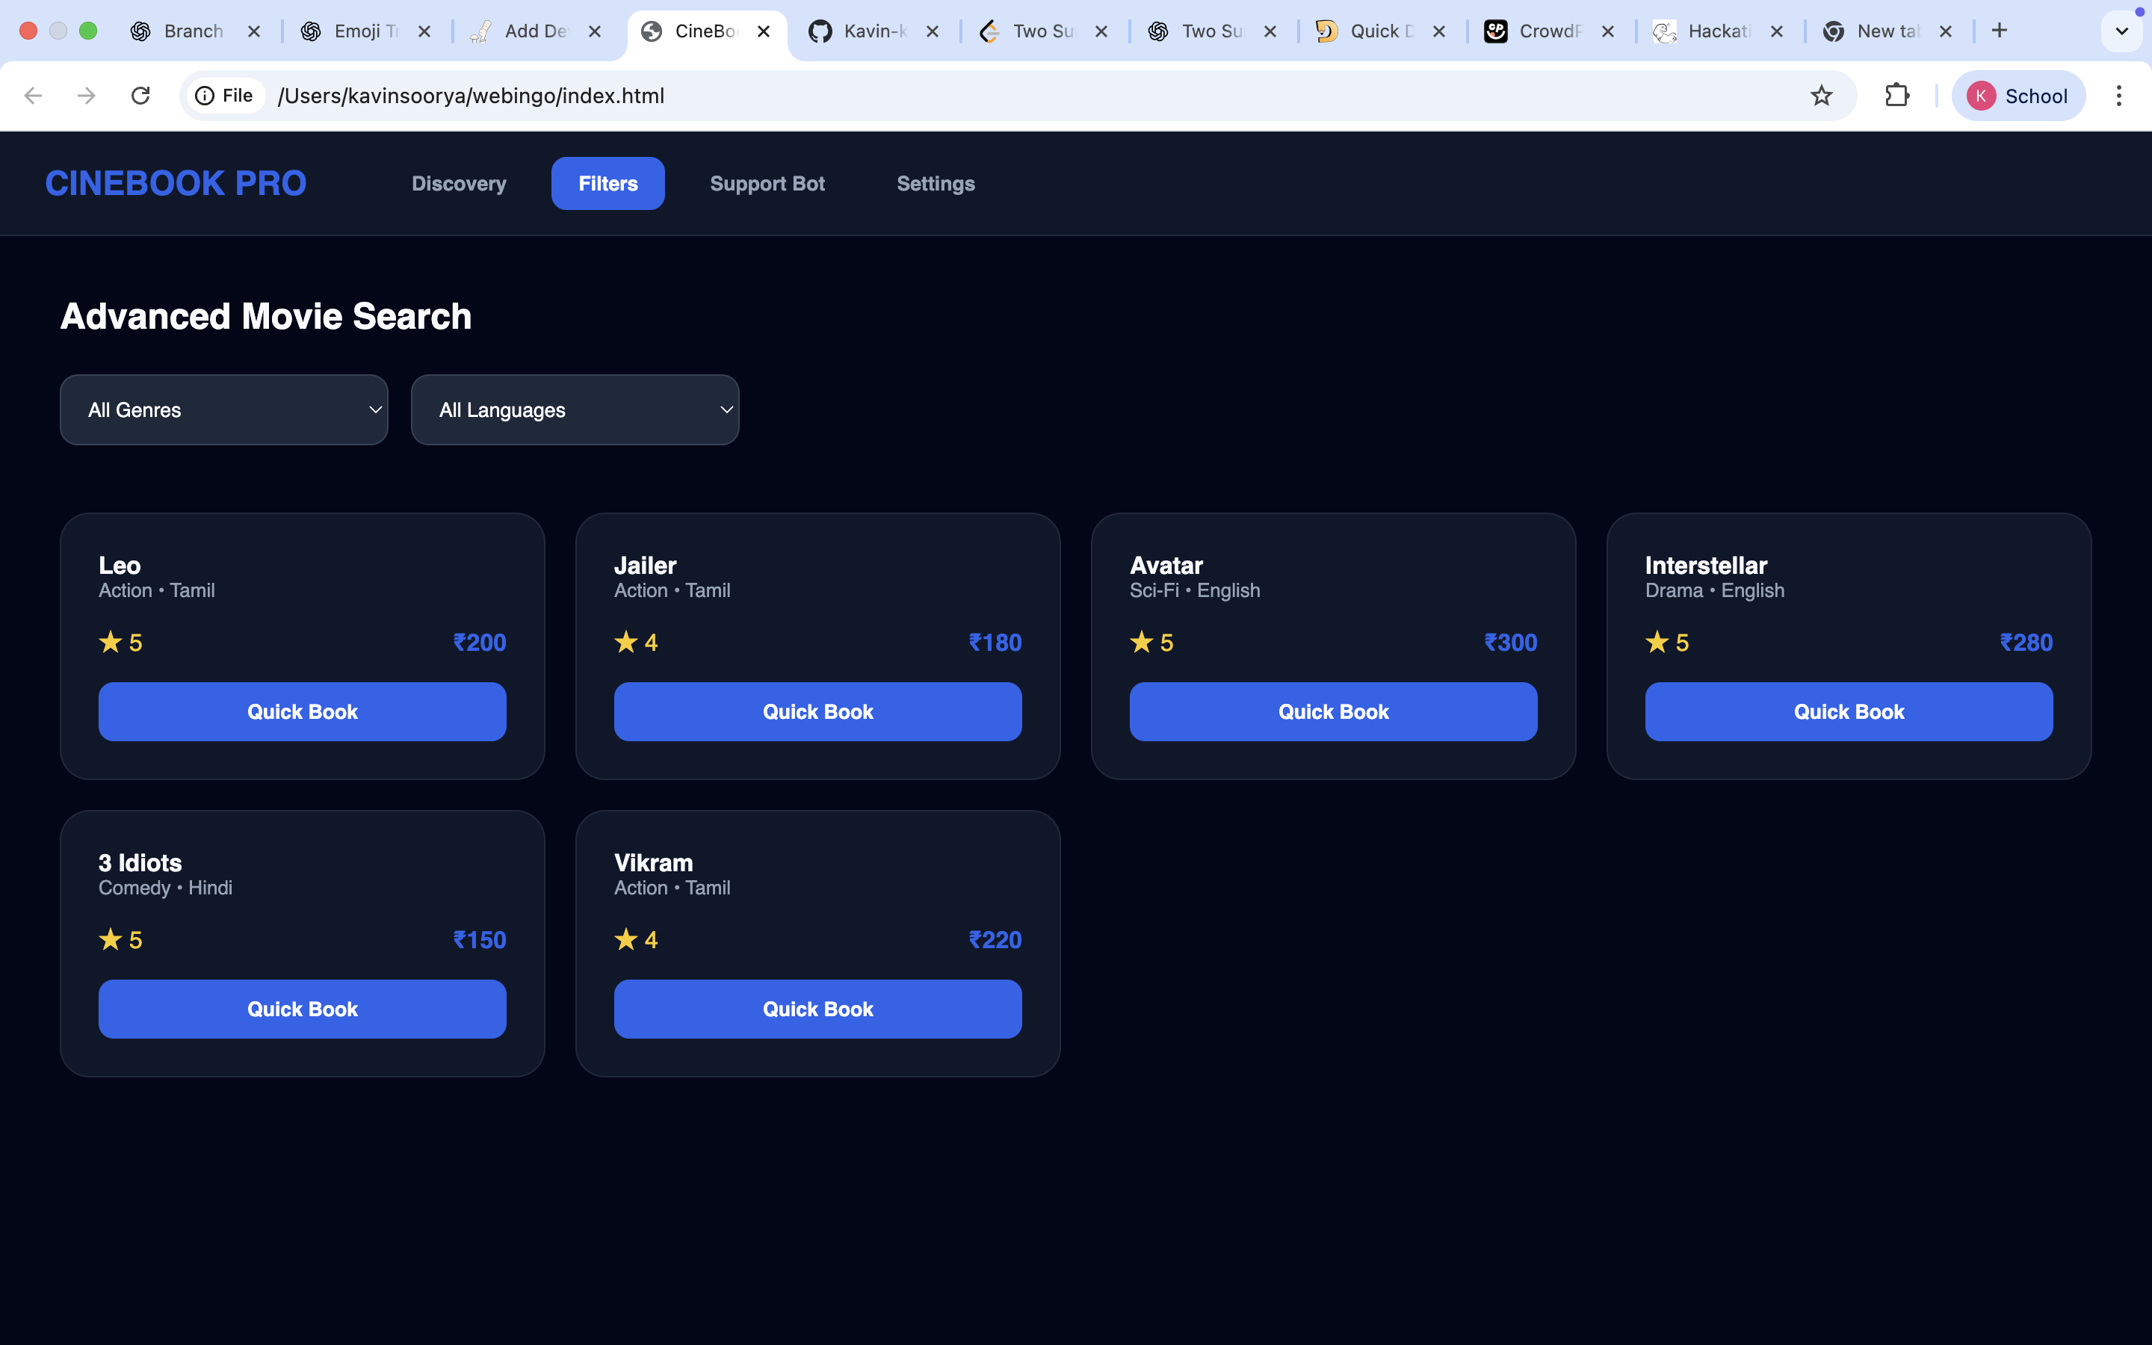
Task: Quick Book the movie Avatar
Action: pos(1333,711)
